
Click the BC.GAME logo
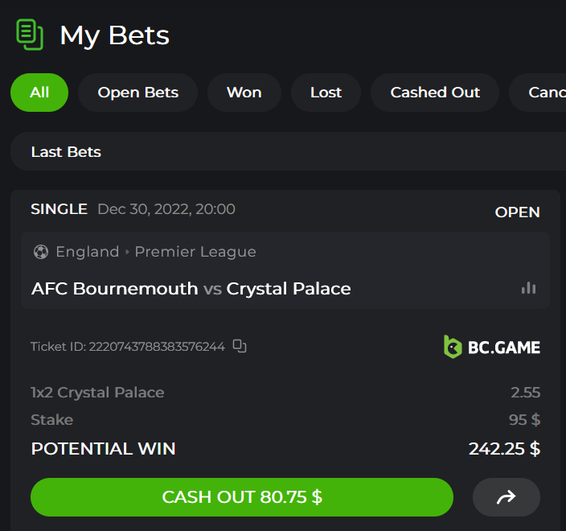[x=492, y=347]
